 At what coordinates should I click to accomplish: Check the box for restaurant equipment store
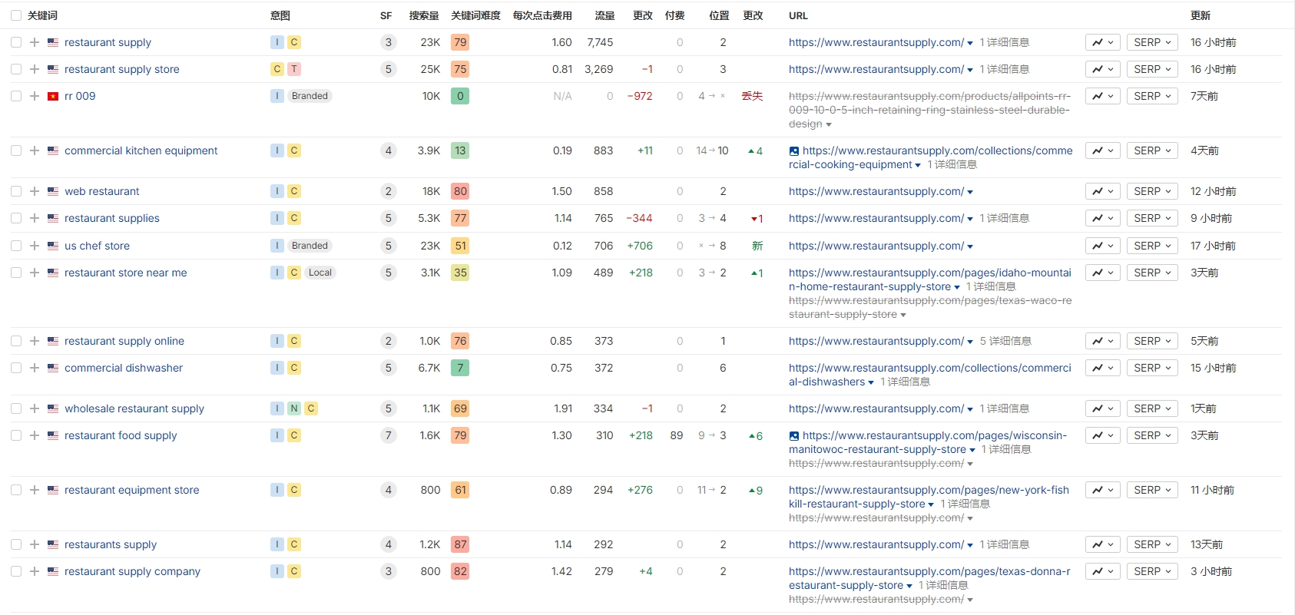pyautogui.click(x=16, y=490)
